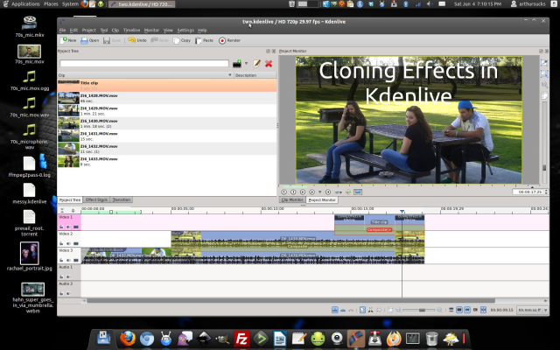Toggle the snap icon in status bar
Viewport: 560px width, 350px height.
pyautogui.click(x=483, y=310)
